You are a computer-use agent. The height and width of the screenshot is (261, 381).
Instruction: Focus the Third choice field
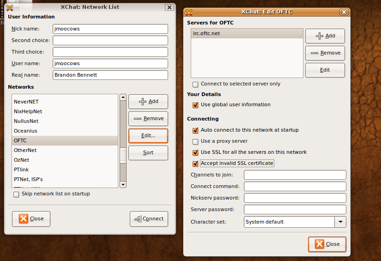coord(110,52)
